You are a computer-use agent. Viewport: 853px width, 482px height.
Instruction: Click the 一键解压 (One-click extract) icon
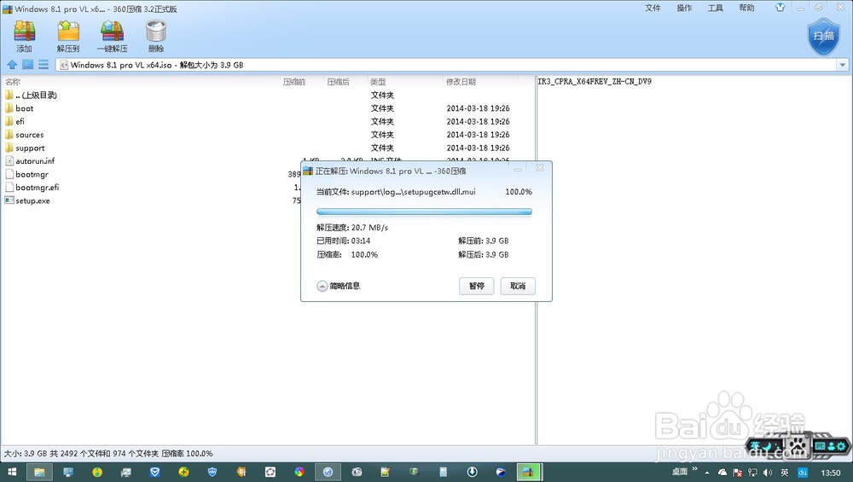click(x=112, y=36)
